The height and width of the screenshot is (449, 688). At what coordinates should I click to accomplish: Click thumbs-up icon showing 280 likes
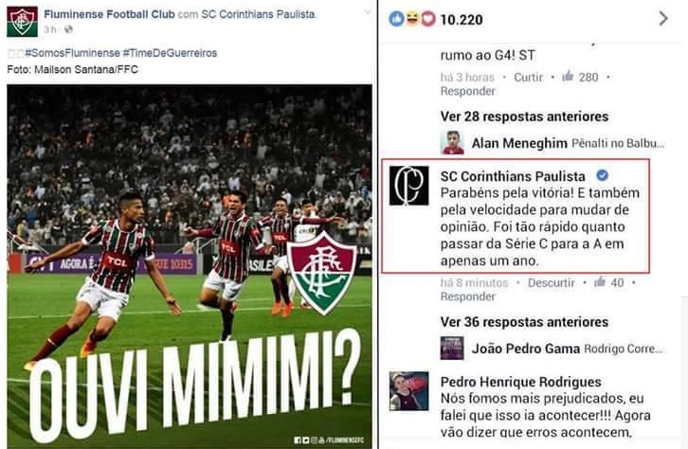coord(569,77)
